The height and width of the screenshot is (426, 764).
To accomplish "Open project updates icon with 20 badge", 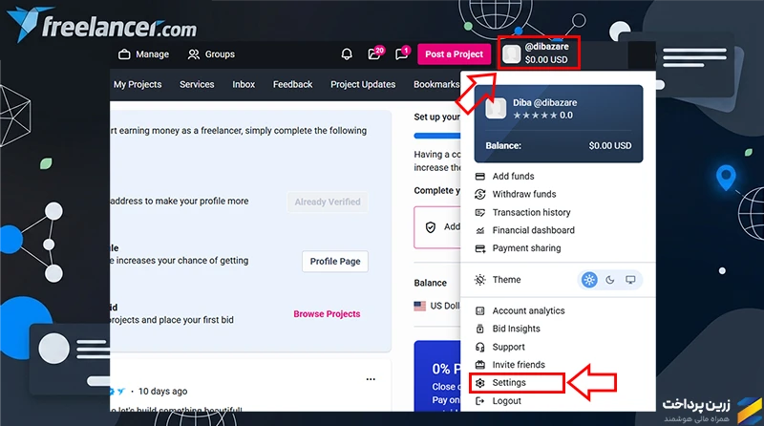I will [375, 53].
